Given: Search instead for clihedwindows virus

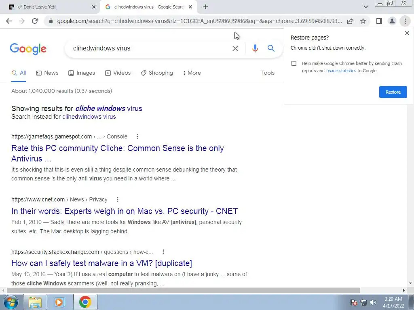Looking at the screenshot, I should point(89,117).
